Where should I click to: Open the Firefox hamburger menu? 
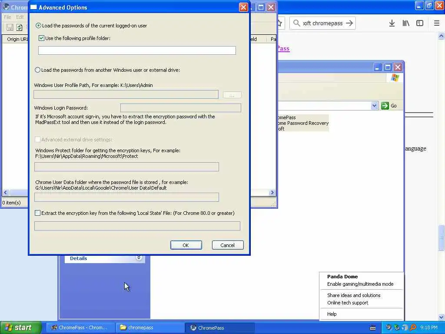[x=437, y=23]
